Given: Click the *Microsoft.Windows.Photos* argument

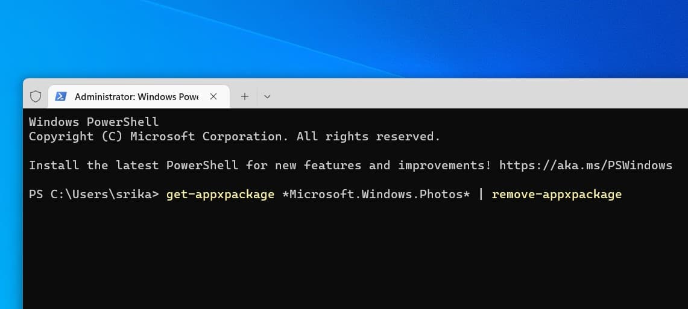Looking at the screenshot, I should [376, 194].
